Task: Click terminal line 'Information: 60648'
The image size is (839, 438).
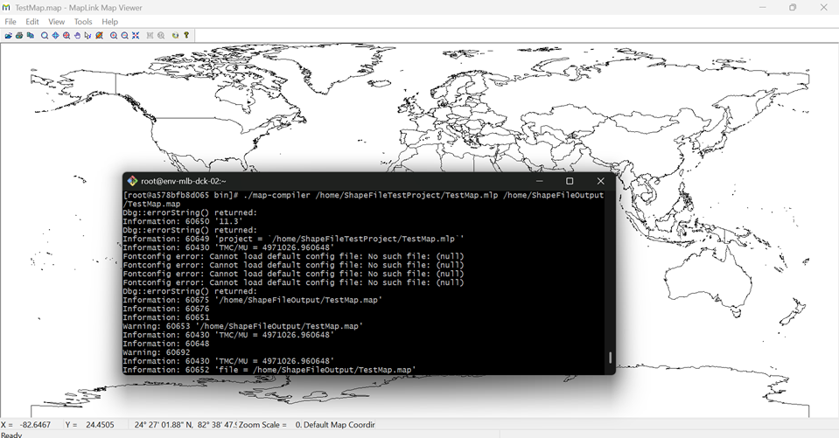Action: 166,344
